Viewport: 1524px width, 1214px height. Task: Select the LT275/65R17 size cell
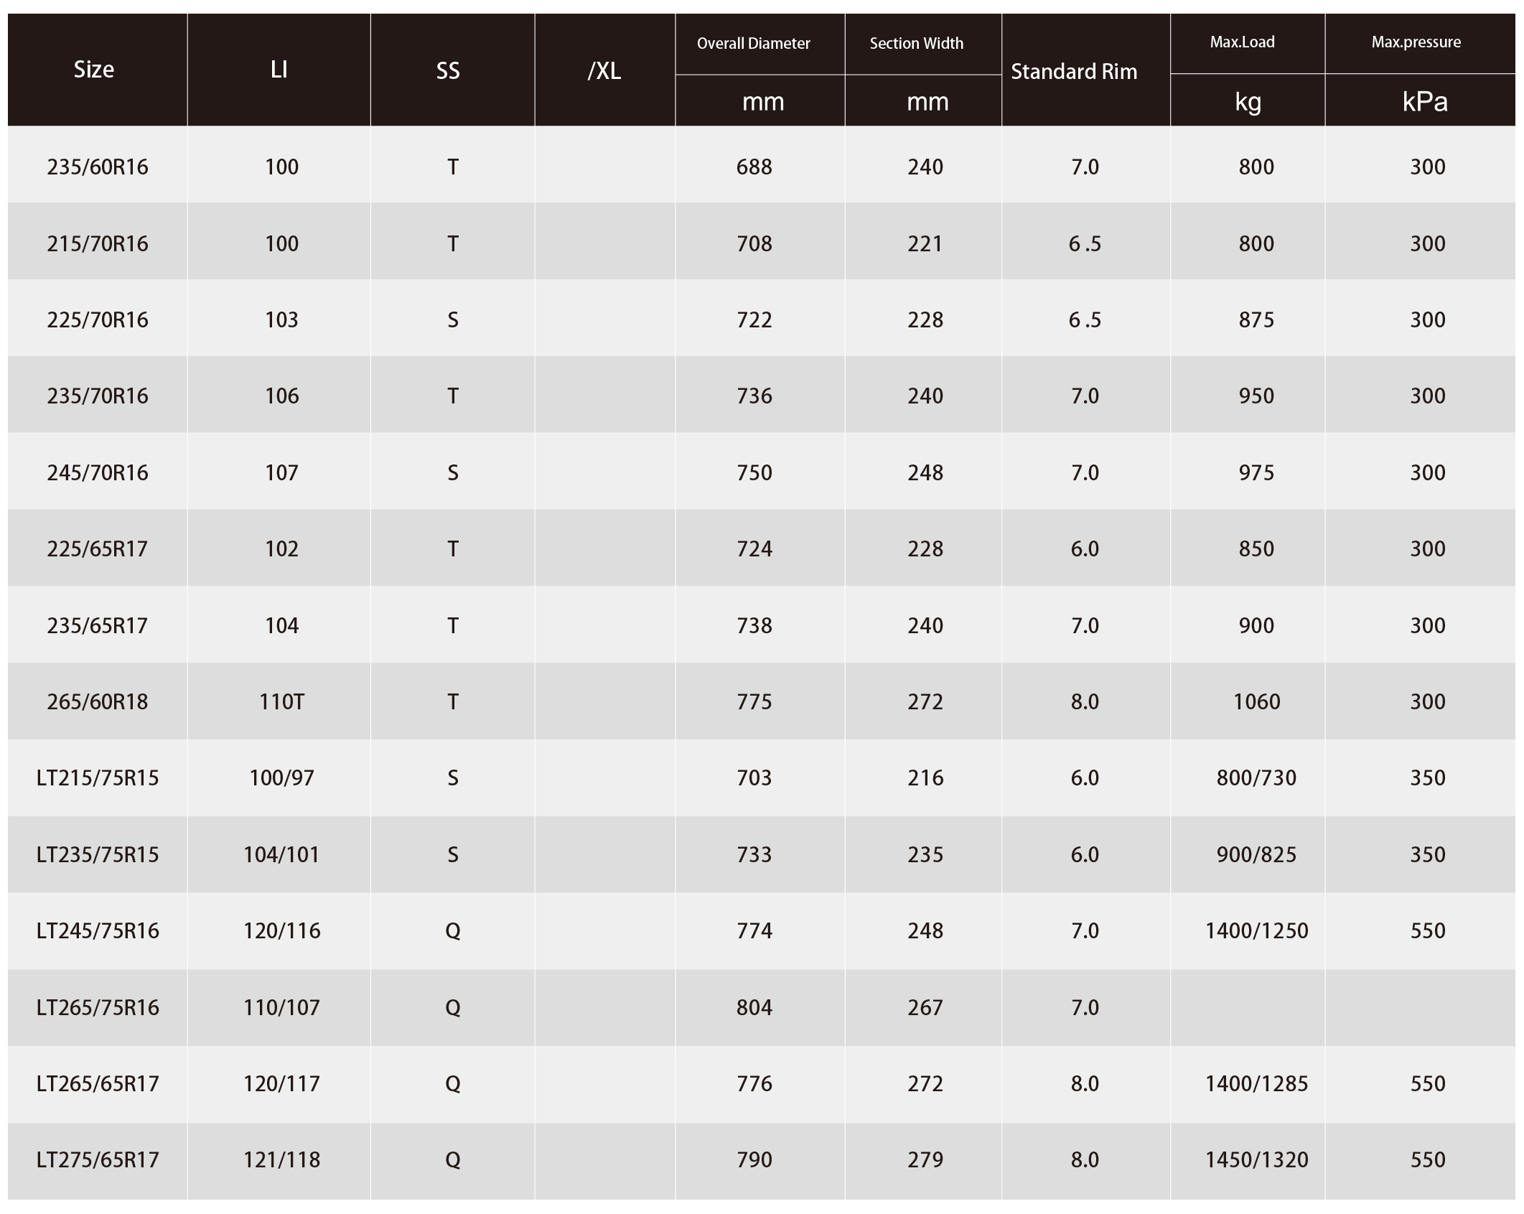click(98, 1159)
